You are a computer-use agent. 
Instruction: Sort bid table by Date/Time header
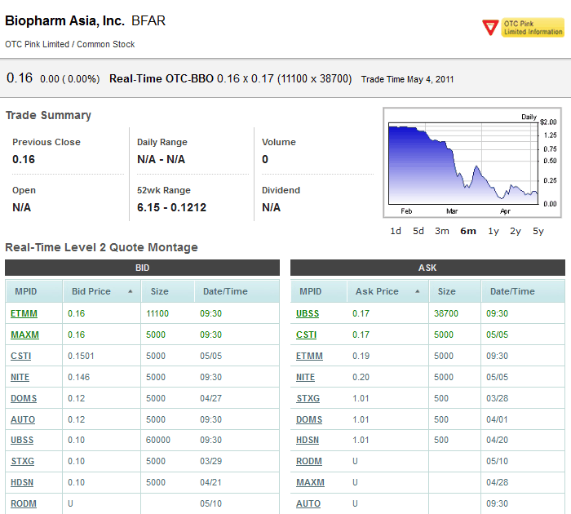pyautogui.click(x=224, y=291)
